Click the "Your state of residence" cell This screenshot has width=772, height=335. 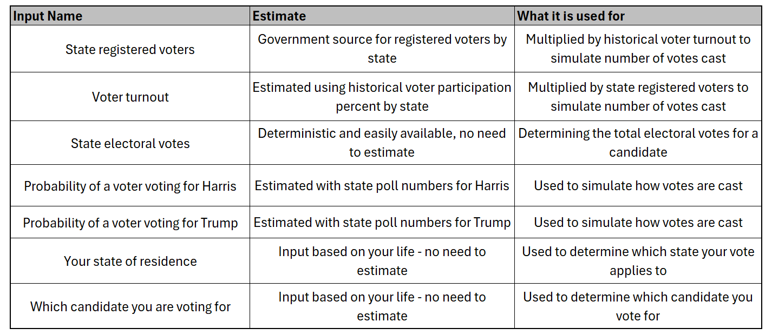tap(130, 262)
